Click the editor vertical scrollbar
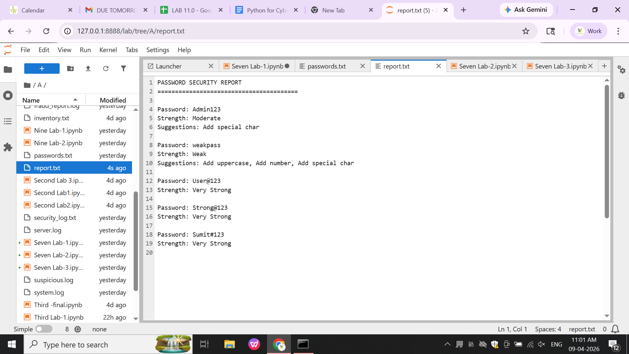The width and height of the screenshot is (629, 354). pos(607,151)
